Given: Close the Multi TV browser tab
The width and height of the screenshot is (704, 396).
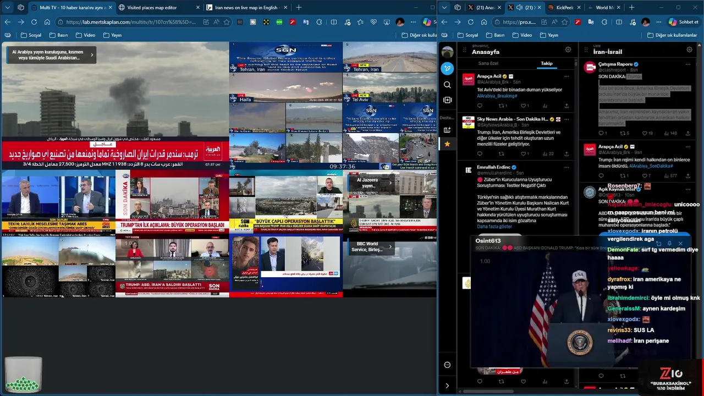Looking at the screenshot, I should pyautogui.click(x=110, y=8).
